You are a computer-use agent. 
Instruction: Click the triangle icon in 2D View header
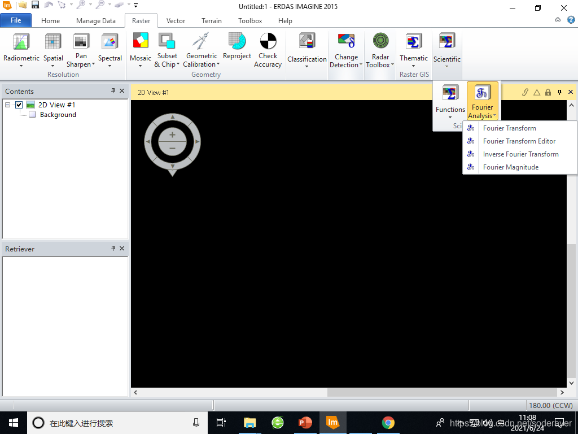coord(537,92)
